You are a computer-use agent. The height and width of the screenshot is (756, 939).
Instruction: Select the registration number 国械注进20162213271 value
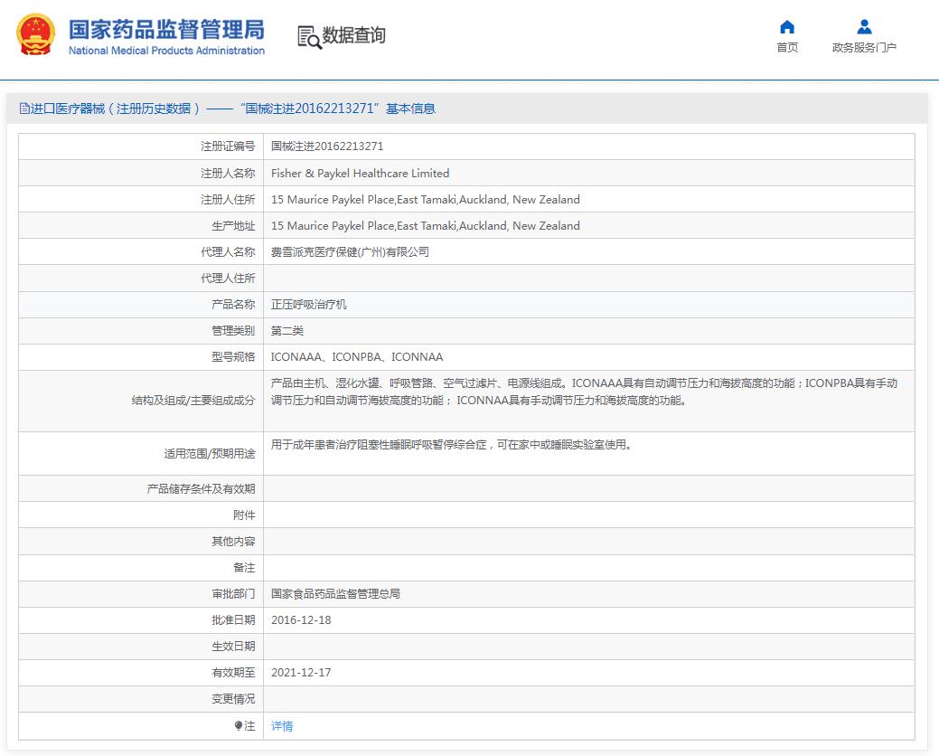click(327, 146)
